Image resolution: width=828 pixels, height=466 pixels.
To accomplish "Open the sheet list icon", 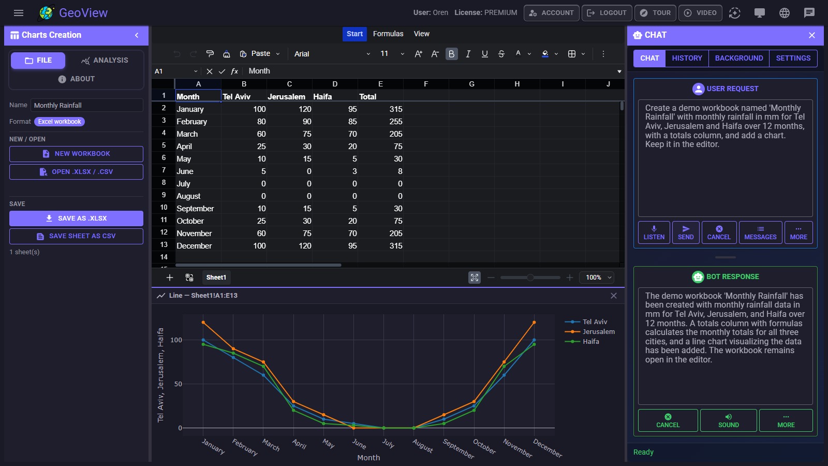I will (189, 278).
